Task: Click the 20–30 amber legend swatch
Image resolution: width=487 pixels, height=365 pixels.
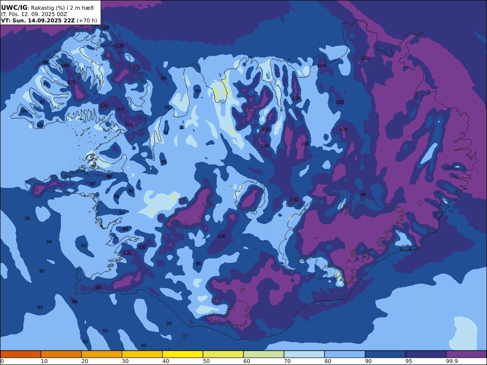Action: click(102, 354)
